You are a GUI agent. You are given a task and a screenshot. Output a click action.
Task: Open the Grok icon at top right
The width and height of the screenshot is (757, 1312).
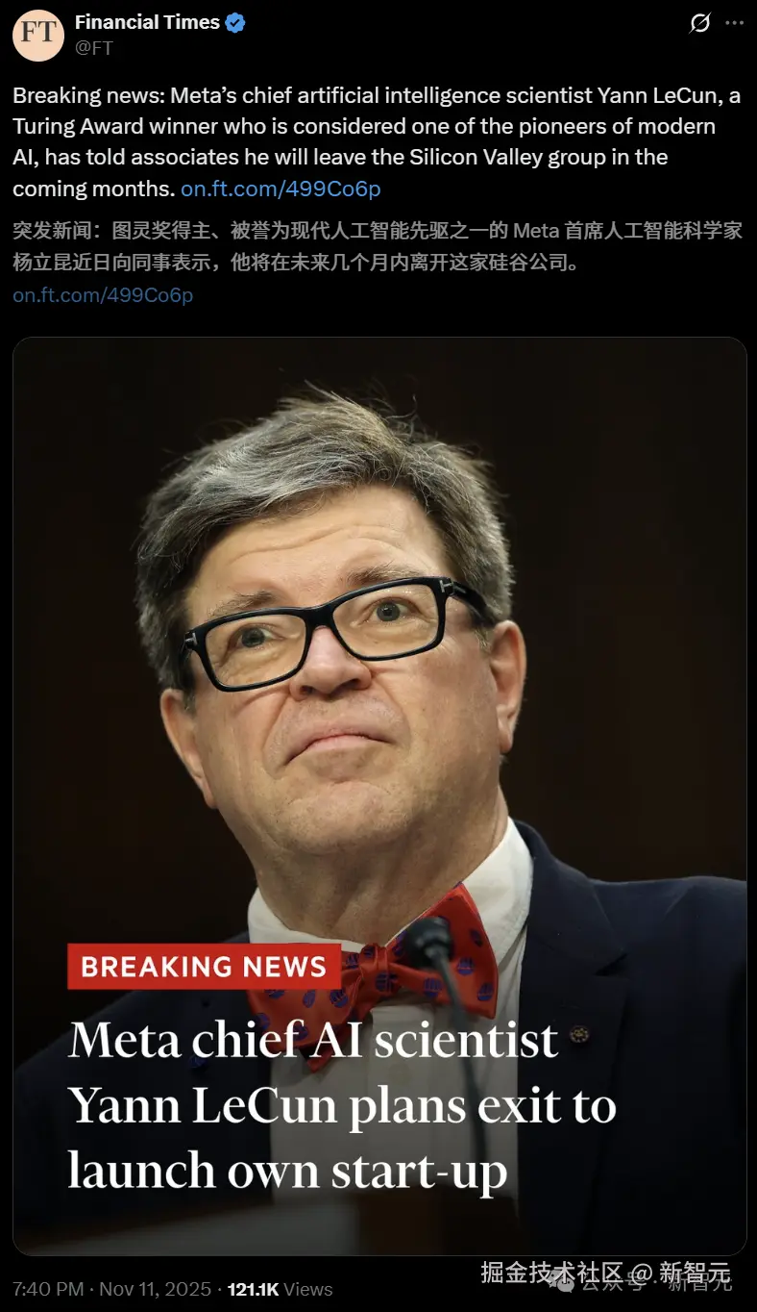pyautogui.click(x=700, y=23)
